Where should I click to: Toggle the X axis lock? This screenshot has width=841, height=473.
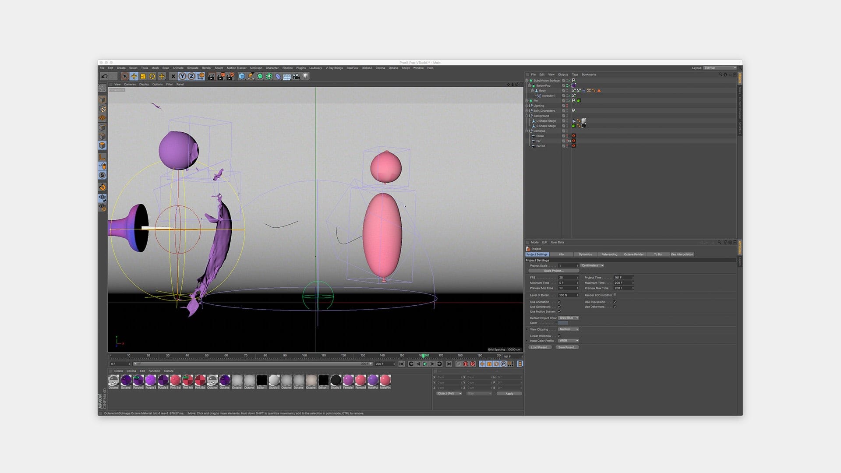(173, 76)
